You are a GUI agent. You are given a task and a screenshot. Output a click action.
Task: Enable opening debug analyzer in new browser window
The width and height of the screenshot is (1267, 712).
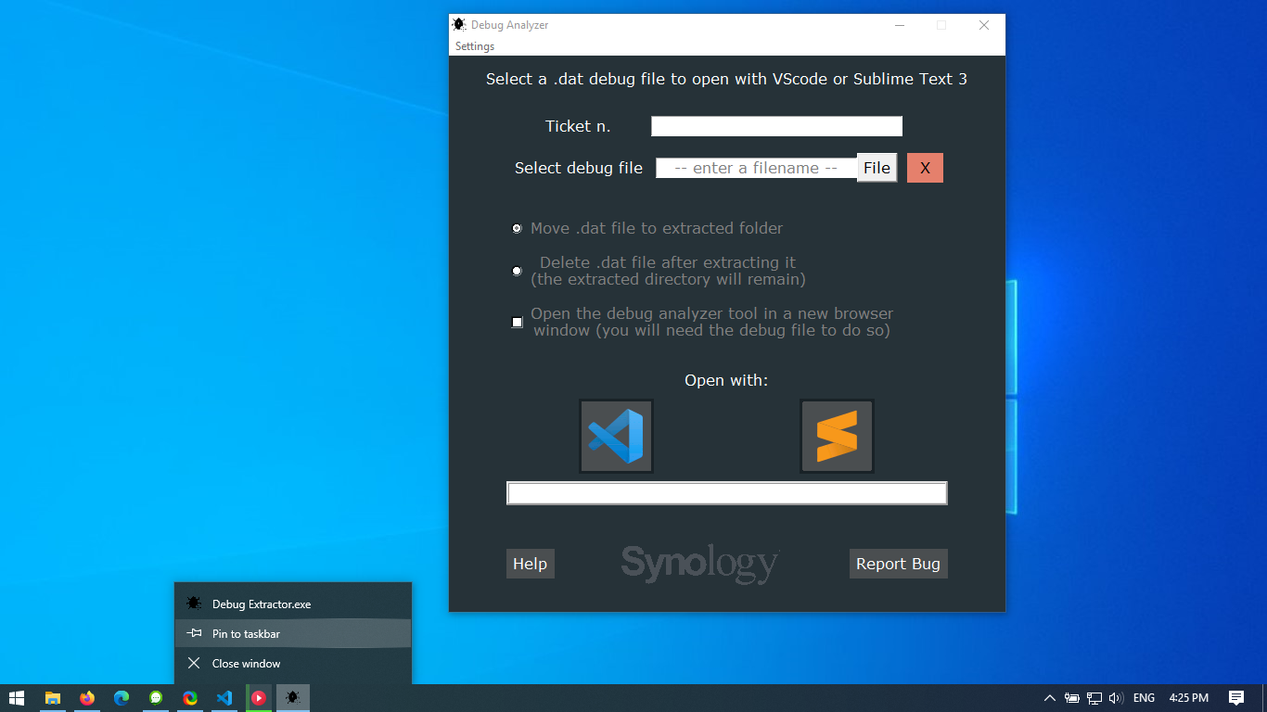[x=518, y=323]
